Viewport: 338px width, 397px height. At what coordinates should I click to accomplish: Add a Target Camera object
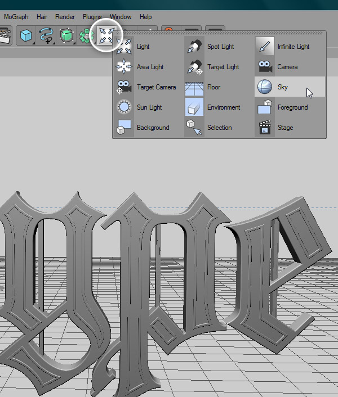[x=148, y=87]
